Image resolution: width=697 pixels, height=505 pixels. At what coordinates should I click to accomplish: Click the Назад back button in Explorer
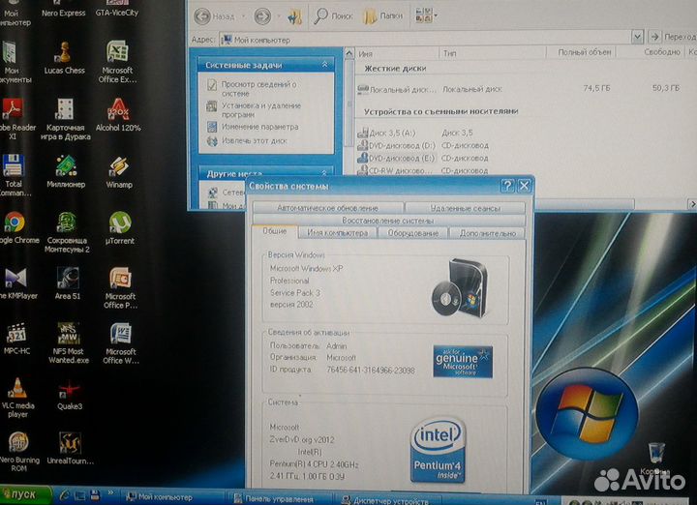click(215, 16)
